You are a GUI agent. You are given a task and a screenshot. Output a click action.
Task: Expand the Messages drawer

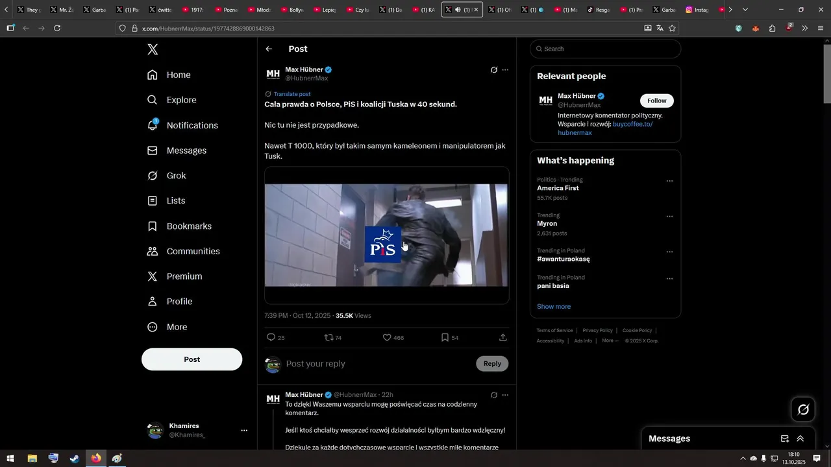800,438
